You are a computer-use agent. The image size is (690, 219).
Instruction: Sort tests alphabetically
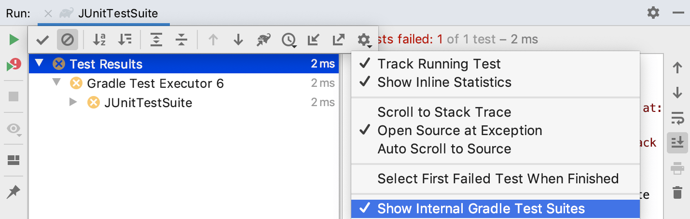(x=99, y=40)
